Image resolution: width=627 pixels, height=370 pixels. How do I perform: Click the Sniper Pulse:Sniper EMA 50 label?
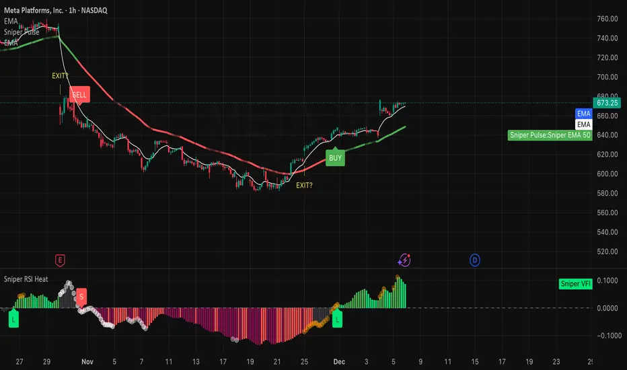pos(550,135)
